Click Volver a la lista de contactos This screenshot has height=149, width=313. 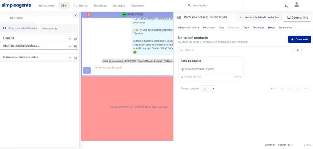coord(259,17)
